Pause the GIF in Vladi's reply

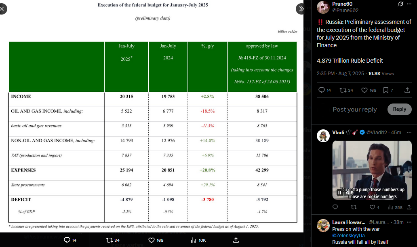click(x=340, y=192)
